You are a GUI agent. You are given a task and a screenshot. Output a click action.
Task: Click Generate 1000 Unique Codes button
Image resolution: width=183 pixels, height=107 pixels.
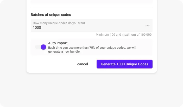[124, 64]
